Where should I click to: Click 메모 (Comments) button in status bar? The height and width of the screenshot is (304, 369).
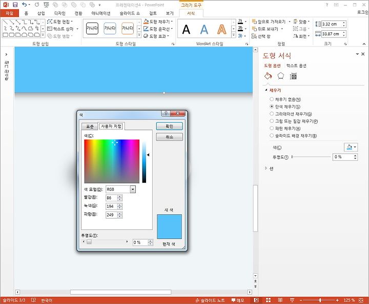click(x=238, y=300)
